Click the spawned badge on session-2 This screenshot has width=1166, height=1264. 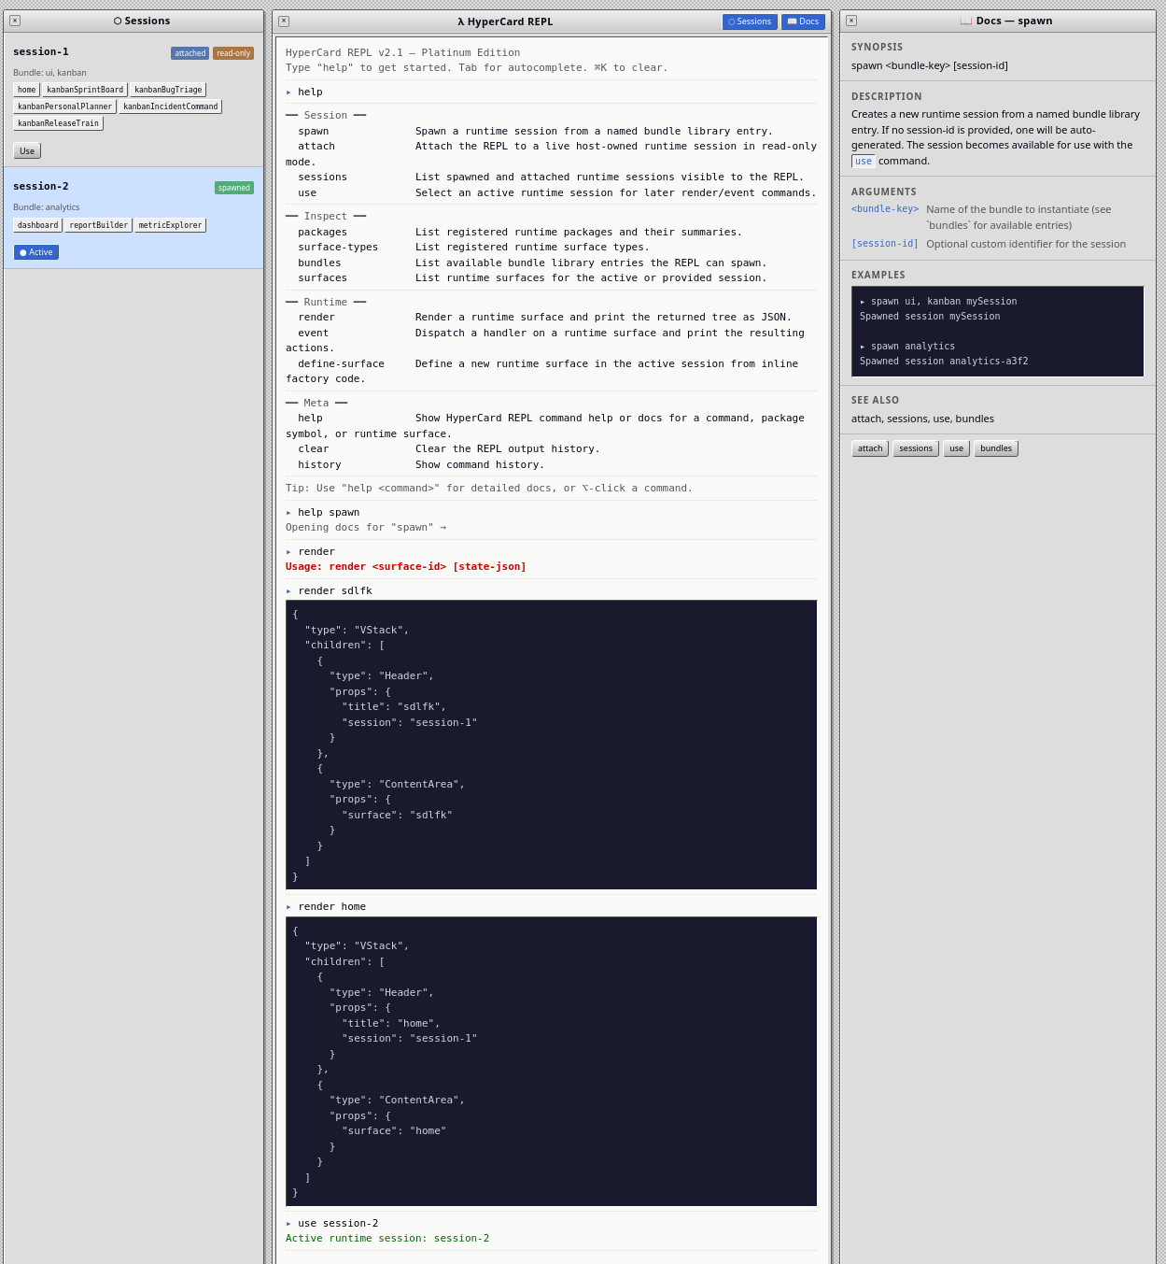coord(233,188)
